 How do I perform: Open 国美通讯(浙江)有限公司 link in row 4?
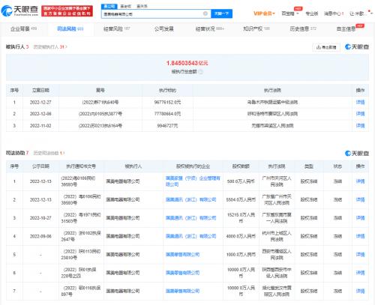pyautogui.click(x=191, y=236)
